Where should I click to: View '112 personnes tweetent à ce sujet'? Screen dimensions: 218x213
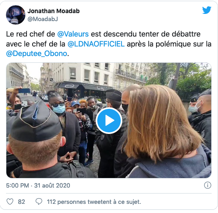coord(94,202)
